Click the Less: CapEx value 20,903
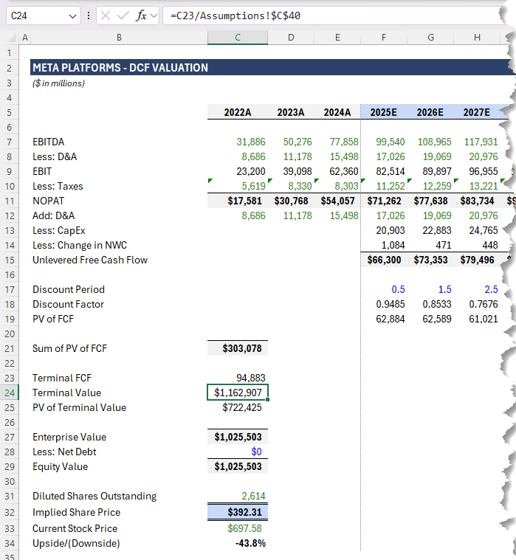The height and width of the screenshot is (560, 516). [x=391, y=230]
